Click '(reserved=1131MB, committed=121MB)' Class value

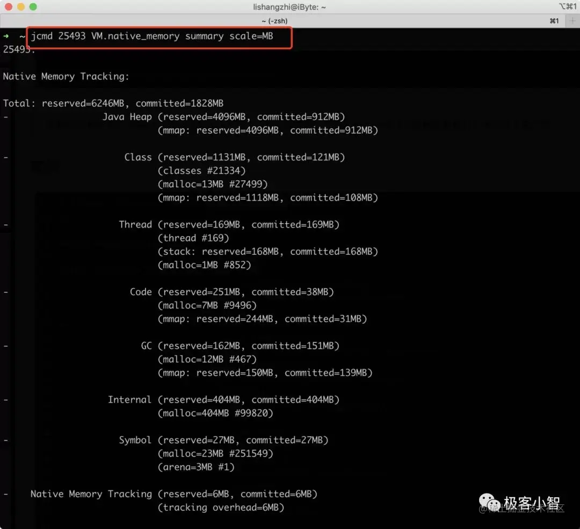251,157
